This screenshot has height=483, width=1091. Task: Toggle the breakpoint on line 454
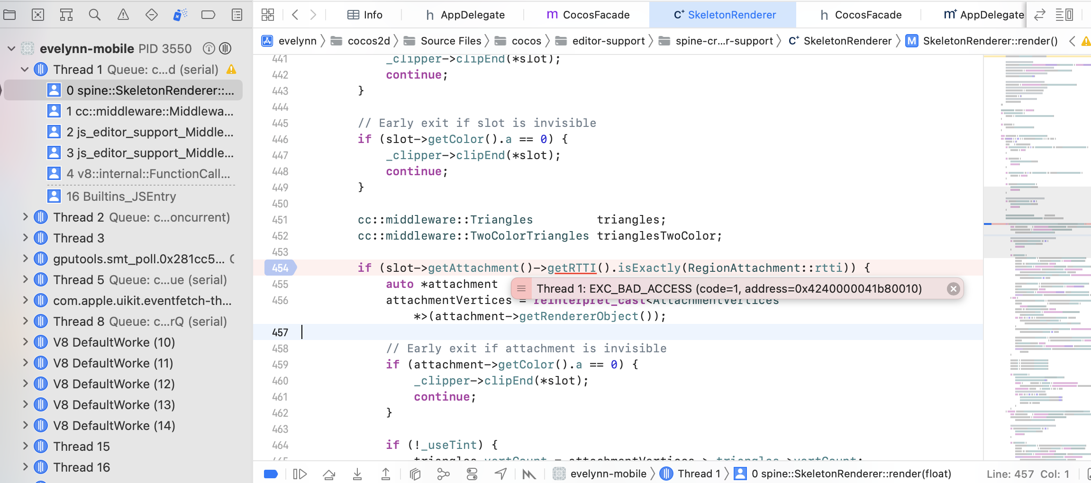tap(281, 268)
